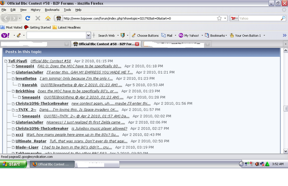Viewport: 288px width, 186px height.
Task: Open the File menu
Action: (4, 10)
